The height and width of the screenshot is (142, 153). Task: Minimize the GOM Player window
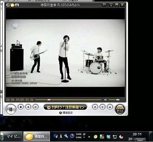(x=111, y=5)
